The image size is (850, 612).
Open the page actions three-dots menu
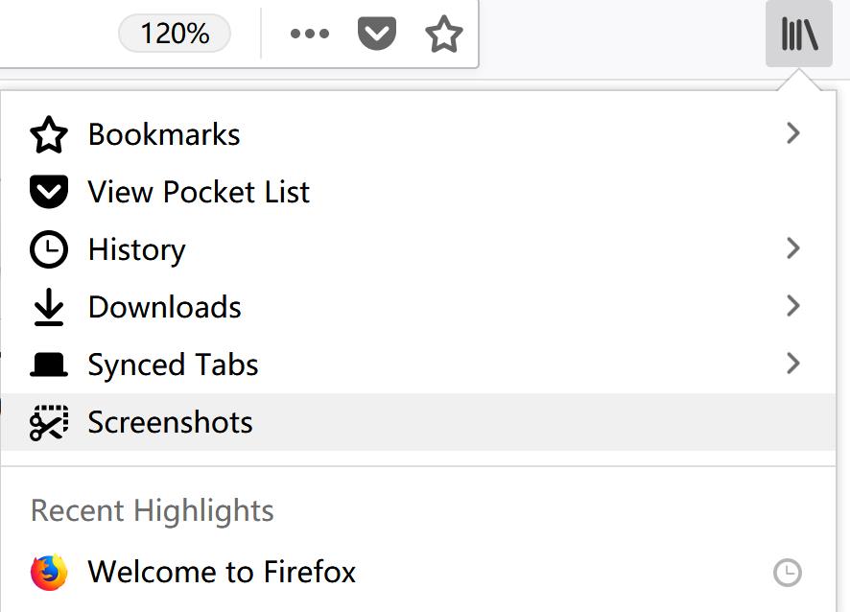pyautogui.click(x=309, y=35)
